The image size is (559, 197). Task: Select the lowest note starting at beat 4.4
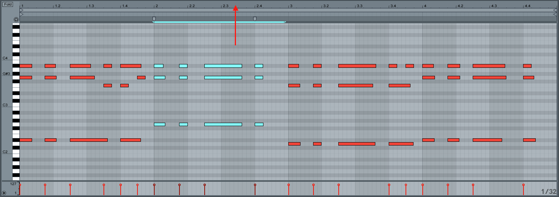pyautogui.click(x=529, y=140)
